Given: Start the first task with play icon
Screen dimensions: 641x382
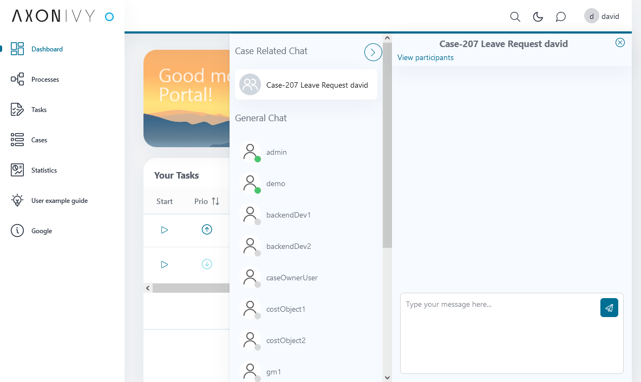Looking at the screenshot, I should pos(165,230).
